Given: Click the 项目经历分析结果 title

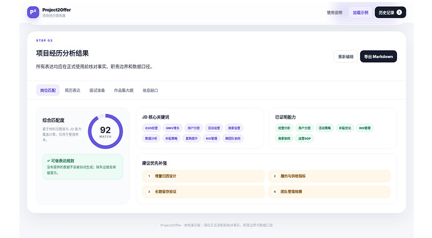Looking at the screenshot, I should 62,53.
